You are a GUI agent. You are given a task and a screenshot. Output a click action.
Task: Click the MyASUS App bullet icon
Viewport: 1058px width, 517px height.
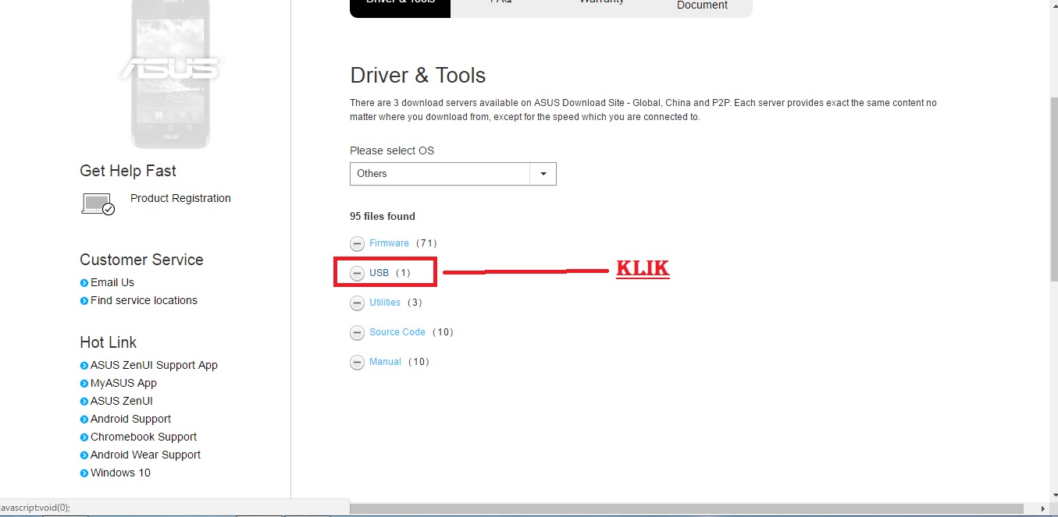click(84, 384)
